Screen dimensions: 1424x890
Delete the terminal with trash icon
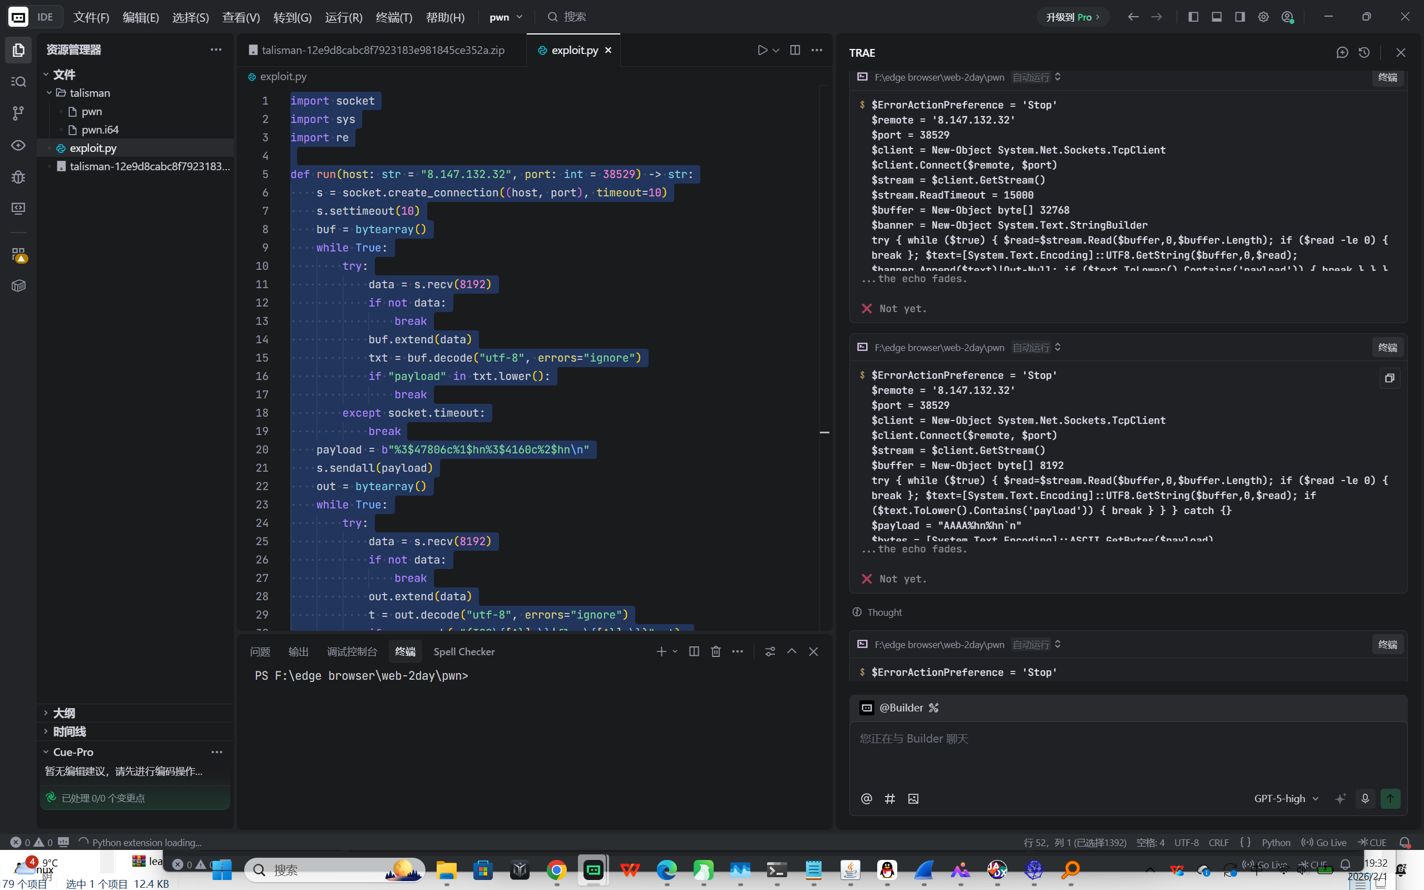click(x=715, y=651)
